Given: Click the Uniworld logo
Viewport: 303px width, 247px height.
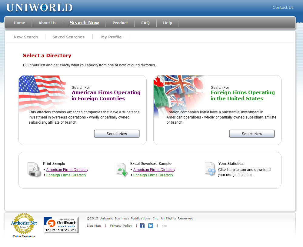Looking at the screenshot, I should 39,8.
